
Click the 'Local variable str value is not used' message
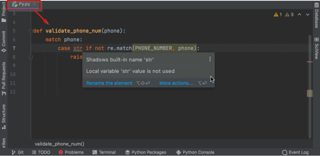(x=130, y=71)
